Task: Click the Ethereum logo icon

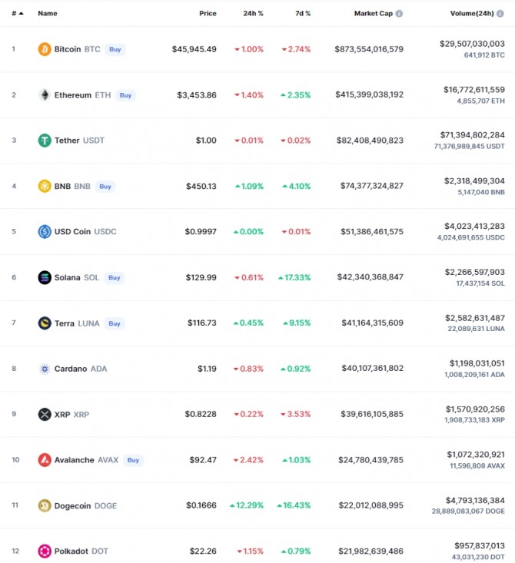Action: coord(45,95)
